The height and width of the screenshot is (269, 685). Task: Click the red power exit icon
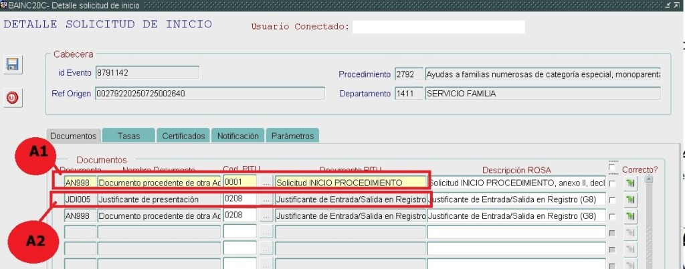[12, 98]
